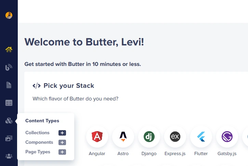
Task: Add a new Component with plus button
Action: pyautogui.click(x=62, y=142)
